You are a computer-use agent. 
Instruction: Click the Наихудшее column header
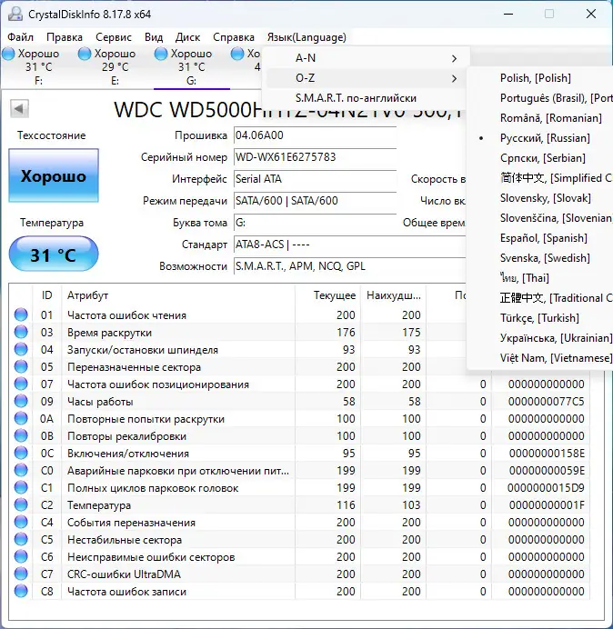394,295
